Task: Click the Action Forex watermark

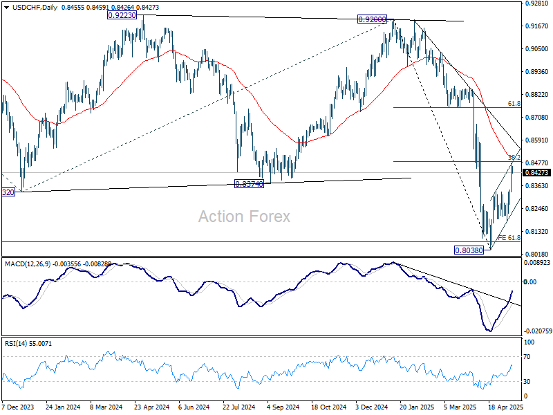Action: [x=244, y=216]
